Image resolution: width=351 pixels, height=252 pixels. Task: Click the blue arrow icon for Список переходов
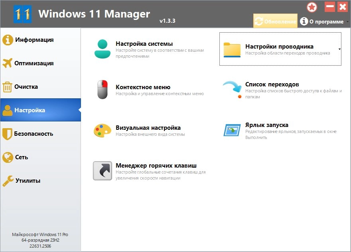pos(233,89)
